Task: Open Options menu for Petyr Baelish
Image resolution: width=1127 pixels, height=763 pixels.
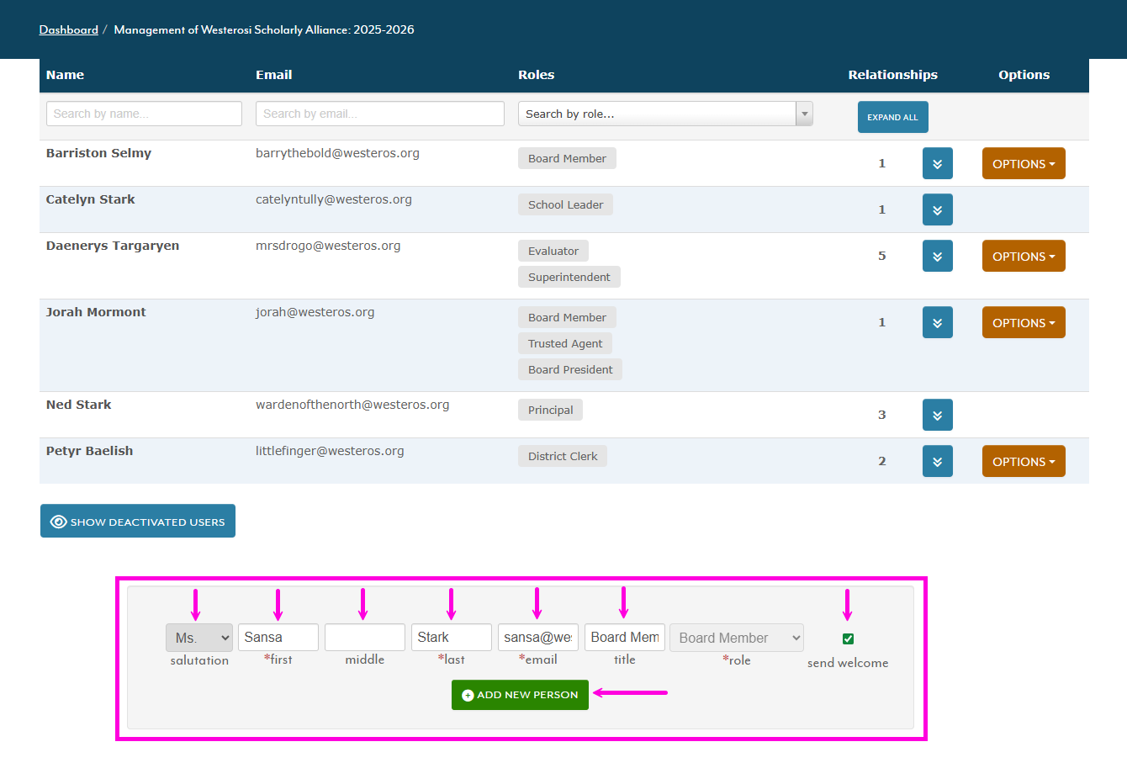Action: coord(1024,461)
